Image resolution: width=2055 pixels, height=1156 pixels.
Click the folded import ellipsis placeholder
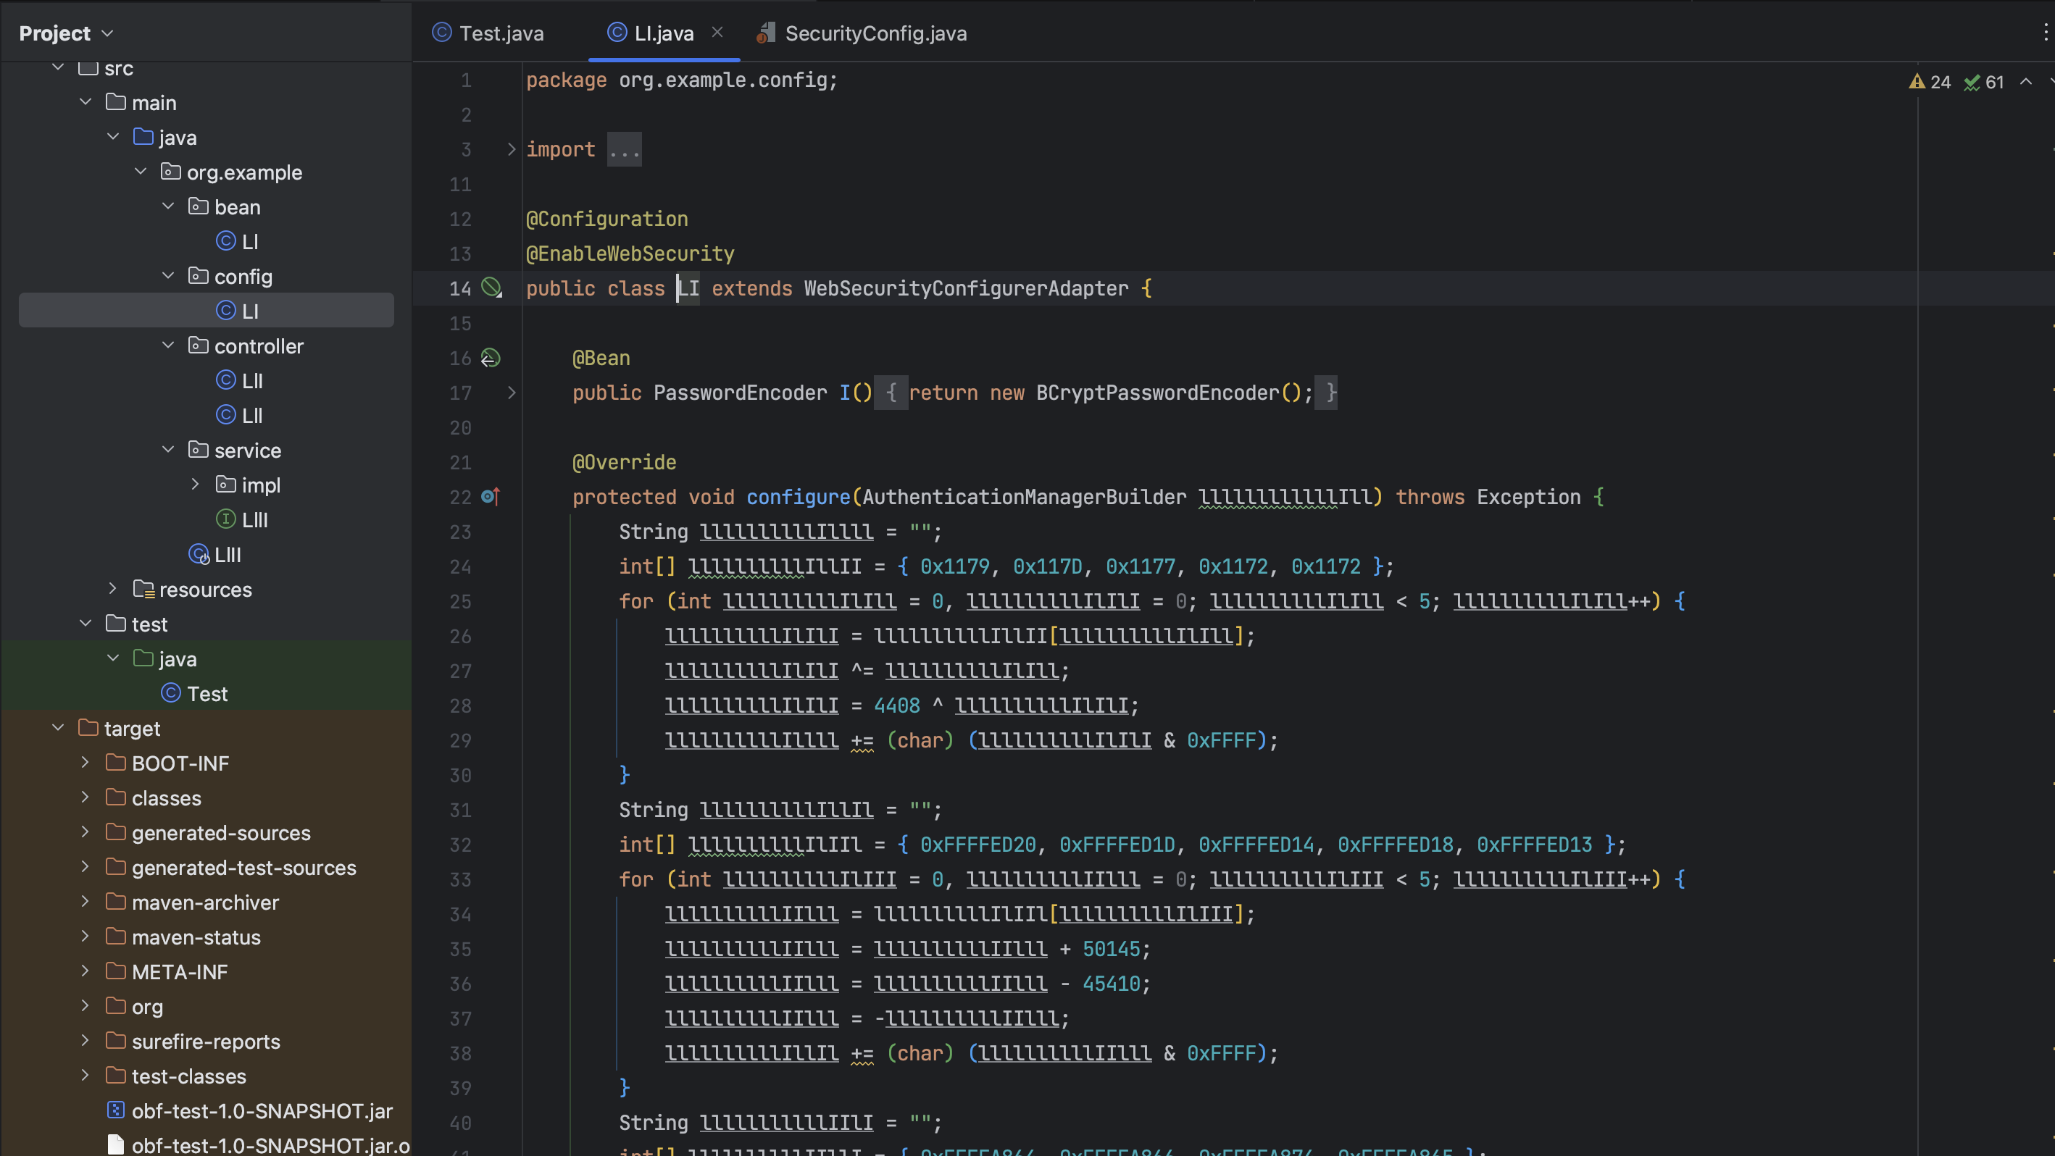coord(624,150)
